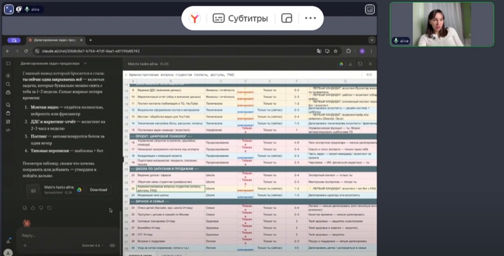Open the three-dots overlay menu
The image size is (504, 256).
coord(310,18)
